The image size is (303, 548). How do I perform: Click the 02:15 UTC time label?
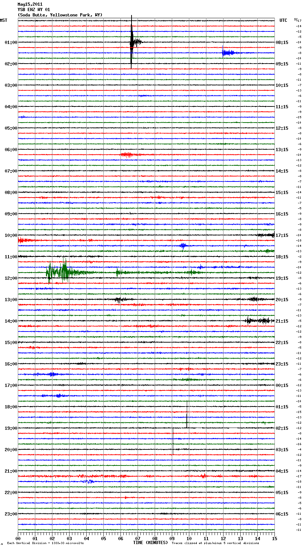pyautogui.click(x=282, y=428)
